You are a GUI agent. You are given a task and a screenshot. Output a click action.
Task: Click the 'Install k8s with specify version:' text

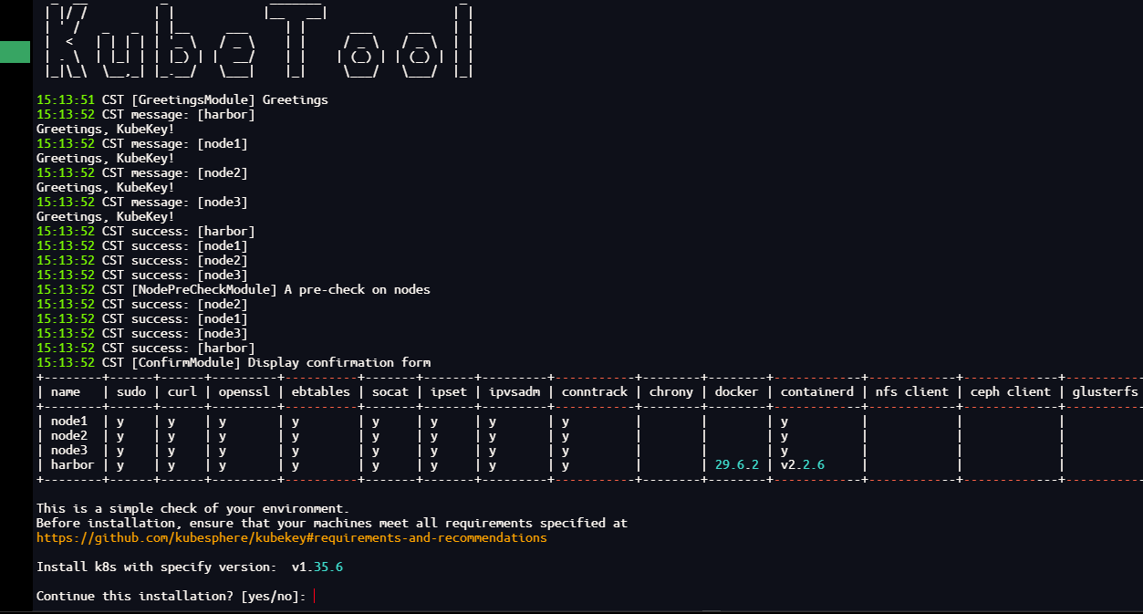point(157,567)
